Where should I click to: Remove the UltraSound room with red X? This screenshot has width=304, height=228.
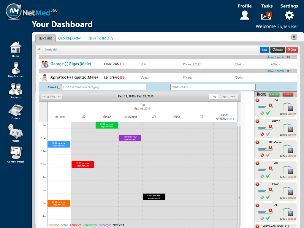point(257,142)
